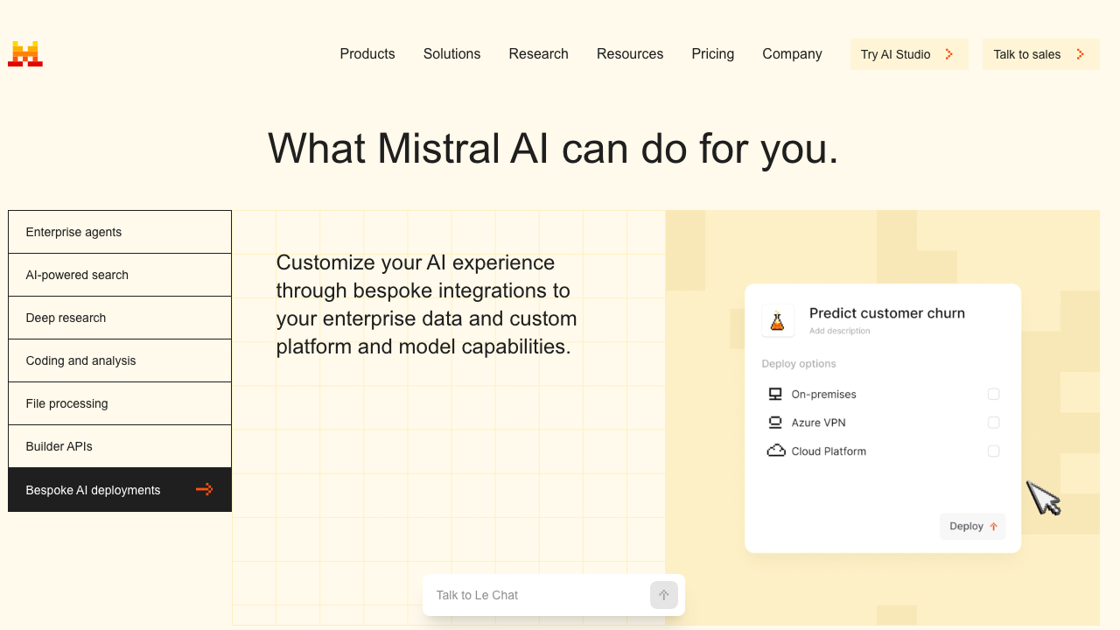Click the send arrow in the Le Chat box
The width and height of the screenshot is (1120, 630).
click(664, 595)
